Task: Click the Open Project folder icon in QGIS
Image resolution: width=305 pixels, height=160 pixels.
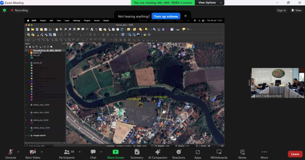Action: coord(32,29)
